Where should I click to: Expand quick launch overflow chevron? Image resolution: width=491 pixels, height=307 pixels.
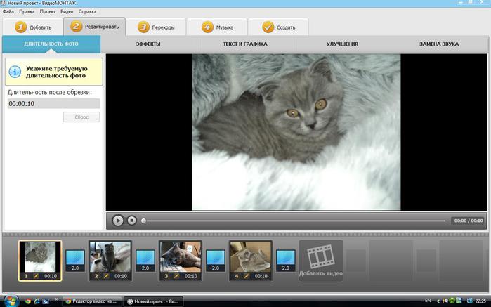(57, 299)
